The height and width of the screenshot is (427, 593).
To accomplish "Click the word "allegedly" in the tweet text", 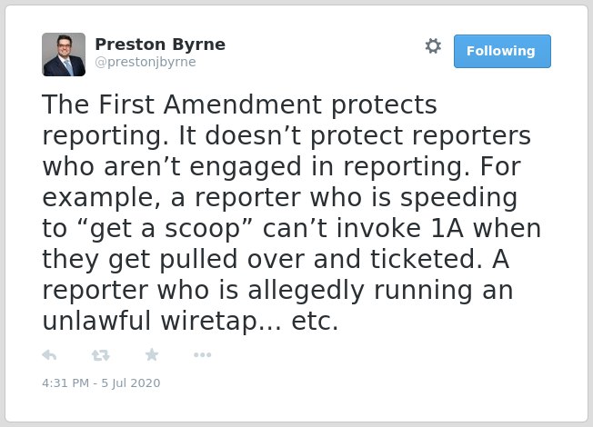I will pos(306,291).
